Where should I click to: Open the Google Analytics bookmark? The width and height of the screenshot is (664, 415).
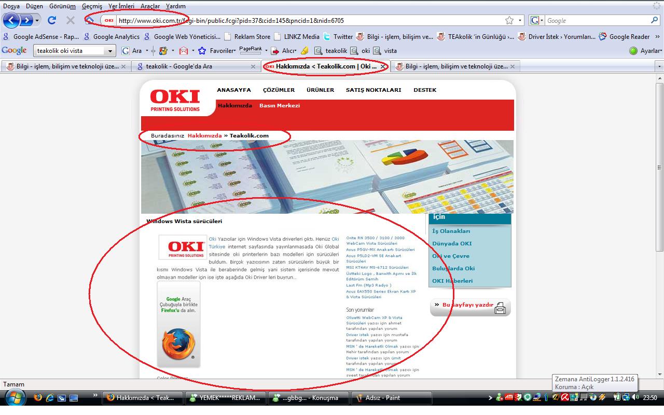click(111, 36)
